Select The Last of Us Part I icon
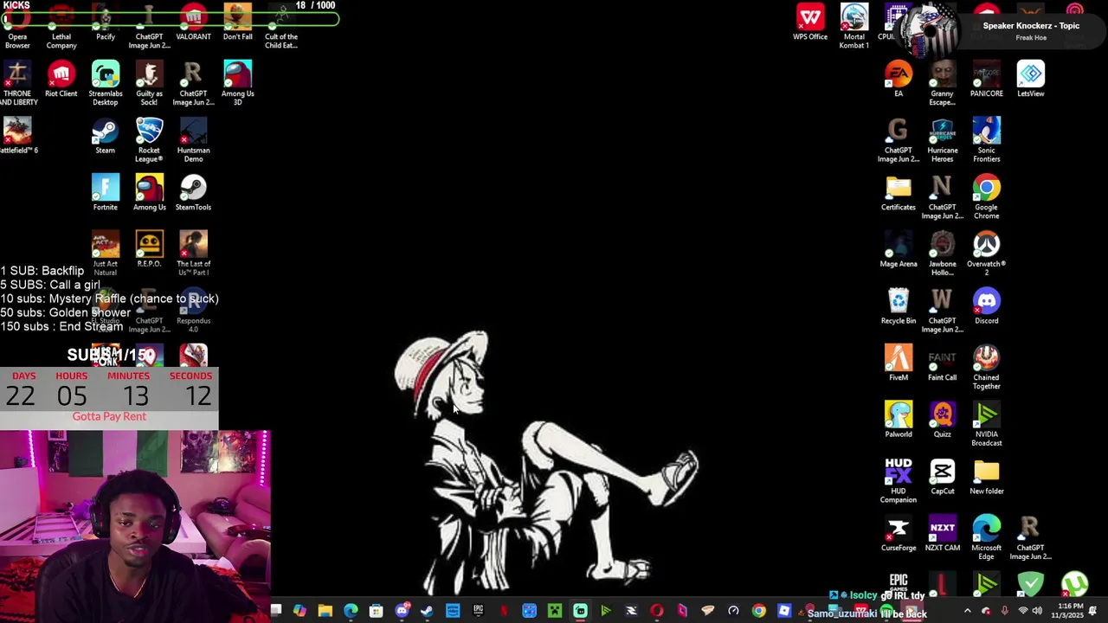The width and height of the screenshot is (1108, 623). pyautogui.click(x=193, y=254)
